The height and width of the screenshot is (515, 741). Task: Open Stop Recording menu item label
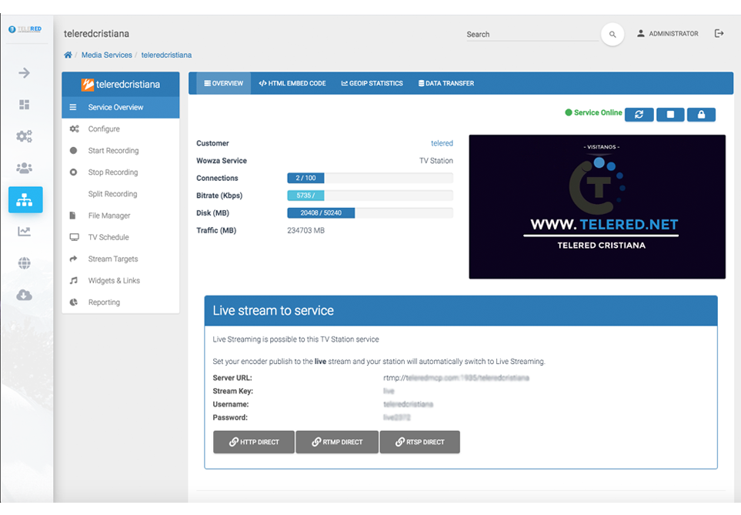pos(113,172)
